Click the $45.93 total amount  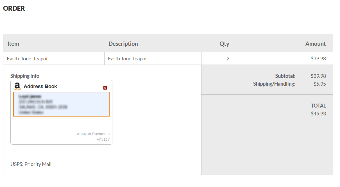(x=318, y=114)
